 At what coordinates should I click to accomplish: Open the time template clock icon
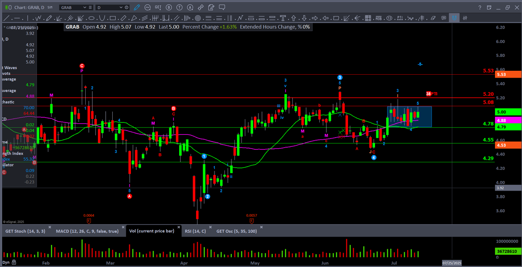pyautogui.click(x=126, y=7)
